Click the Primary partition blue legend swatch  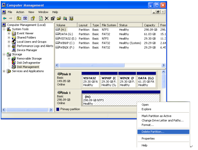click(58, 109)
